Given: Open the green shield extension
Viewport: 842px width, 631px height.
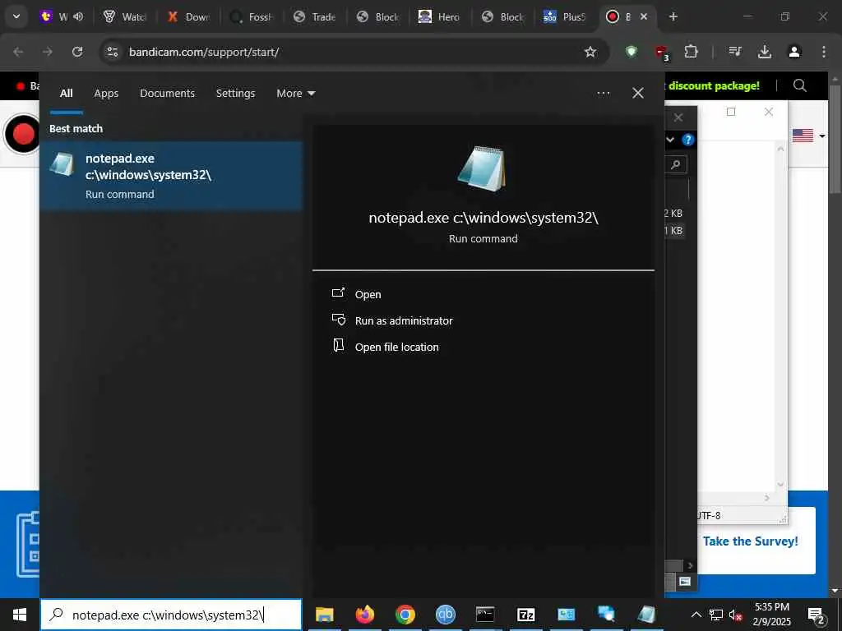Looking at the screenshot, I should pyautogui.click(x=631, y=52).
